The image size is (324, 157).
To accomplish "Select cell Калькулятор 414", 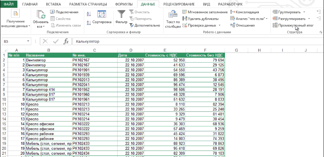I will pyautogui.click(x=49, y=89).
